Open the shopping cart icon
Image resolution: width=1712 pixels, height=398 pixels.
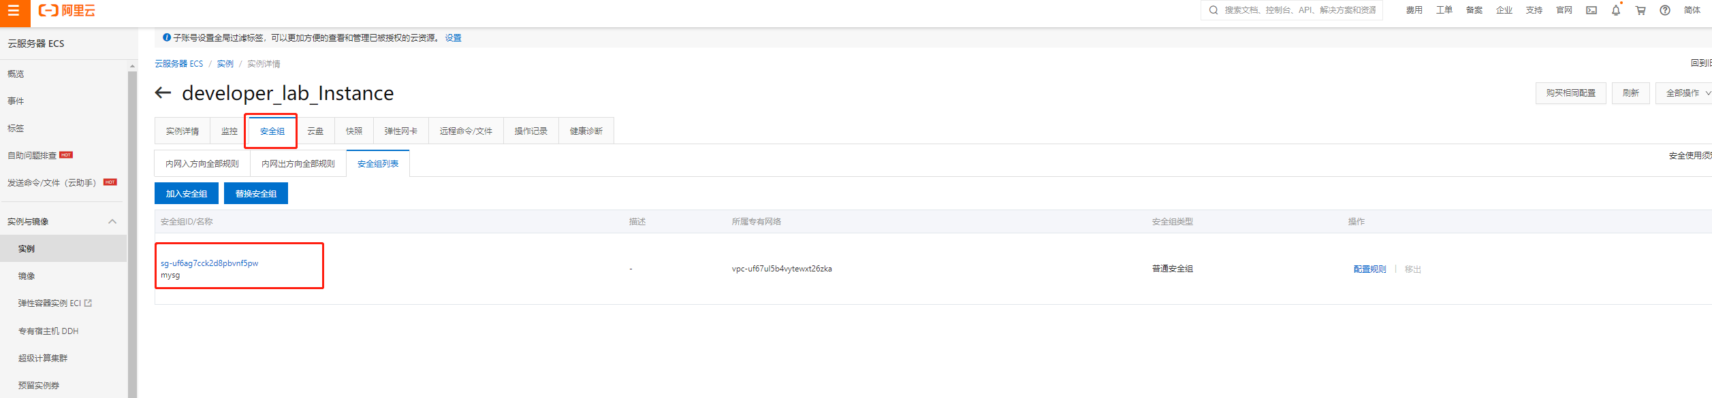tap(1640, 10)
